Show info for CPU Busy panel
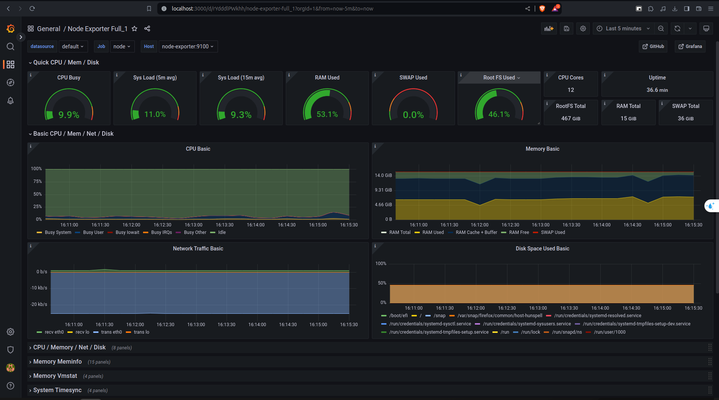Viewport: 719px width, 400px height. 31,75
